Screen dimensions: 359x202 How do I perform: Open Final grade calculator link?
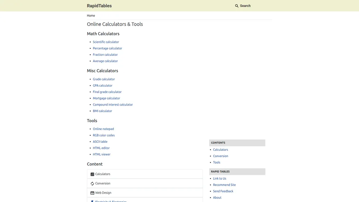[107, 92]
